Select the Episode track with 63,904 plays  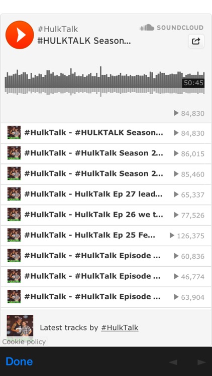tap(106, 297)
